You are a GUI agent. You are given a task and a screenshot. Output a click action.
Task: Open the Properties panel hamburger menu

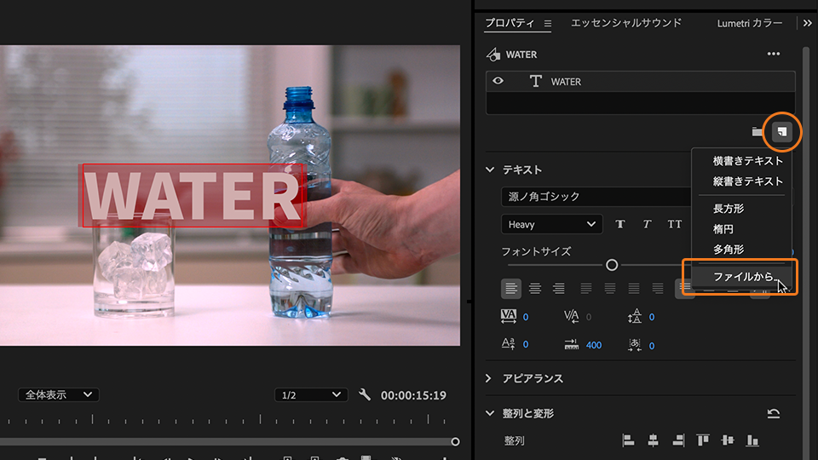tap(548, 24)
